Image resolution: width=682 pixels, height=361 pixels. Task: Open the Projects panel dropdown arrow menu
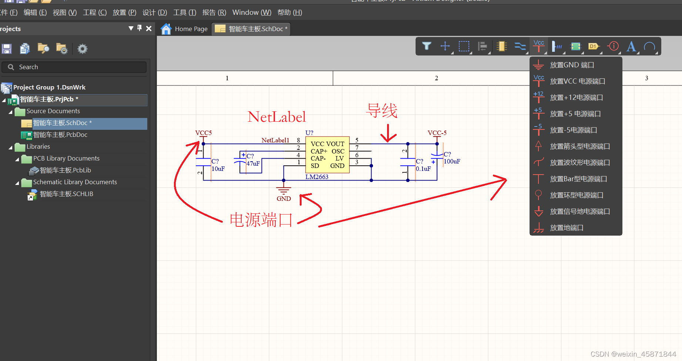(130, 28)
